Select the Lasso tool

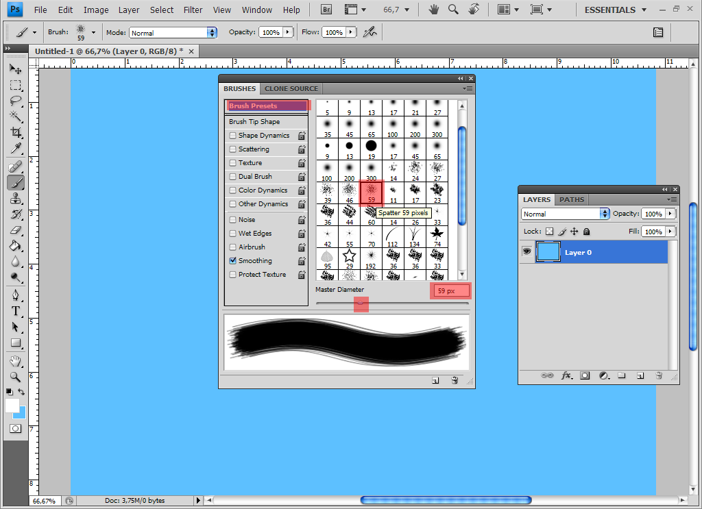(15, 101)
